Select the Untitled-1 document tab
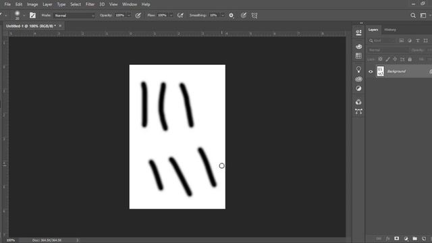The height and width of the screenshot is (243, 432). pos(31,26)
